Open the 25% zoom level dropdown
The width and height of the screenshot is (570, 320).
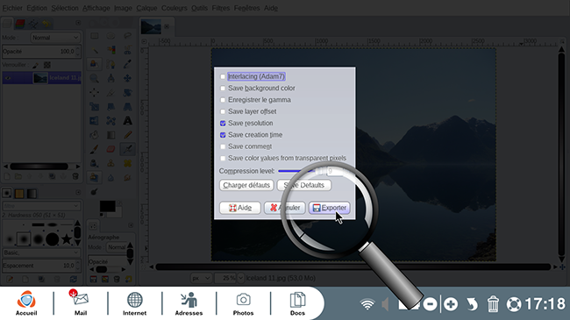pyautogui.click(x=240, y=278)
